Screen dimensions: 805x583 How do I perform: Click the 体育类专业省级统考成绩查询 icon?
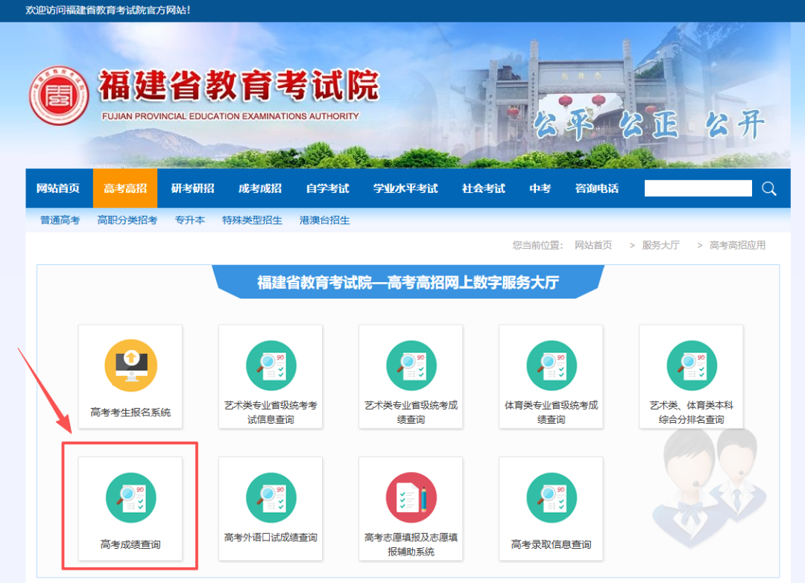[552, 365]
